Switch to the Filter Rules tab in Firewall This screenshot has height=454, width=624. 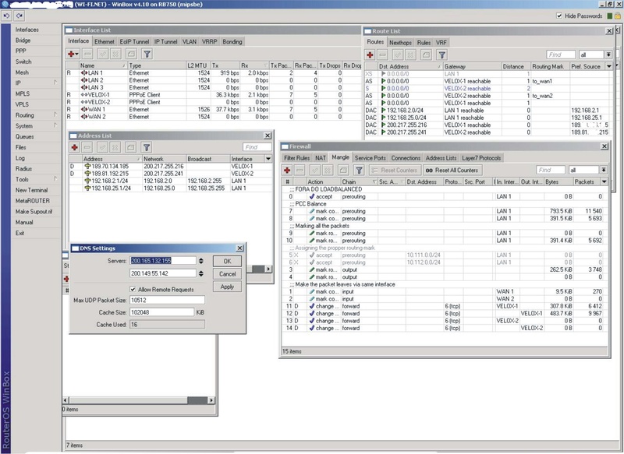297,157
